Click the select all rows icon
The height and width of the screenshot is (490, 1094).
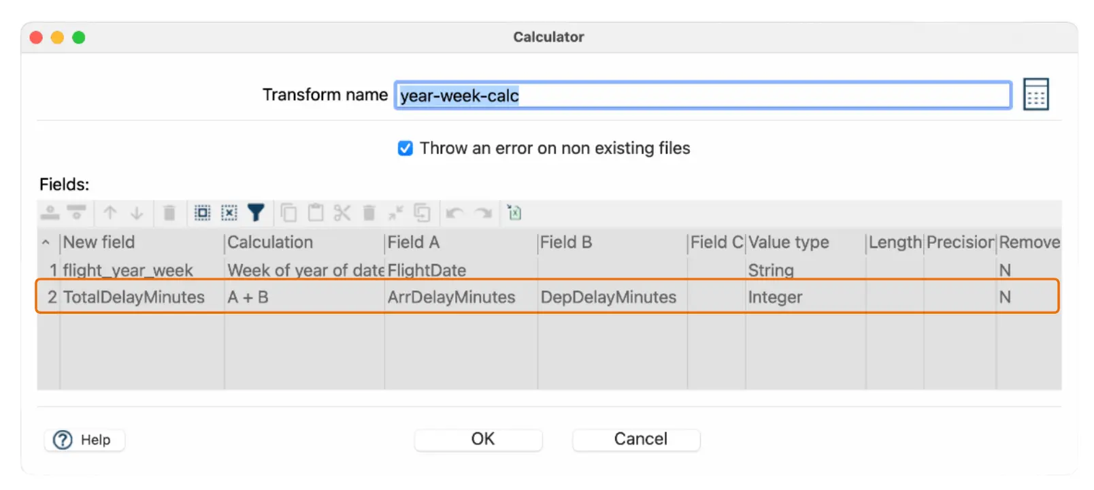coord(202,213)
